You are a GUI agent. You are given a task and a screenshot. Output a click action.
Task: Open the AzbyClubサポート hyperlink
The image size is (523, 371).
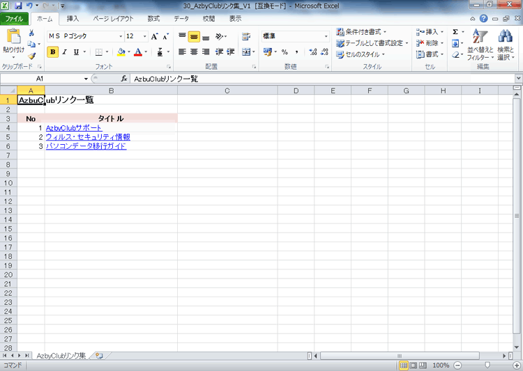click(x=74, y=128)
